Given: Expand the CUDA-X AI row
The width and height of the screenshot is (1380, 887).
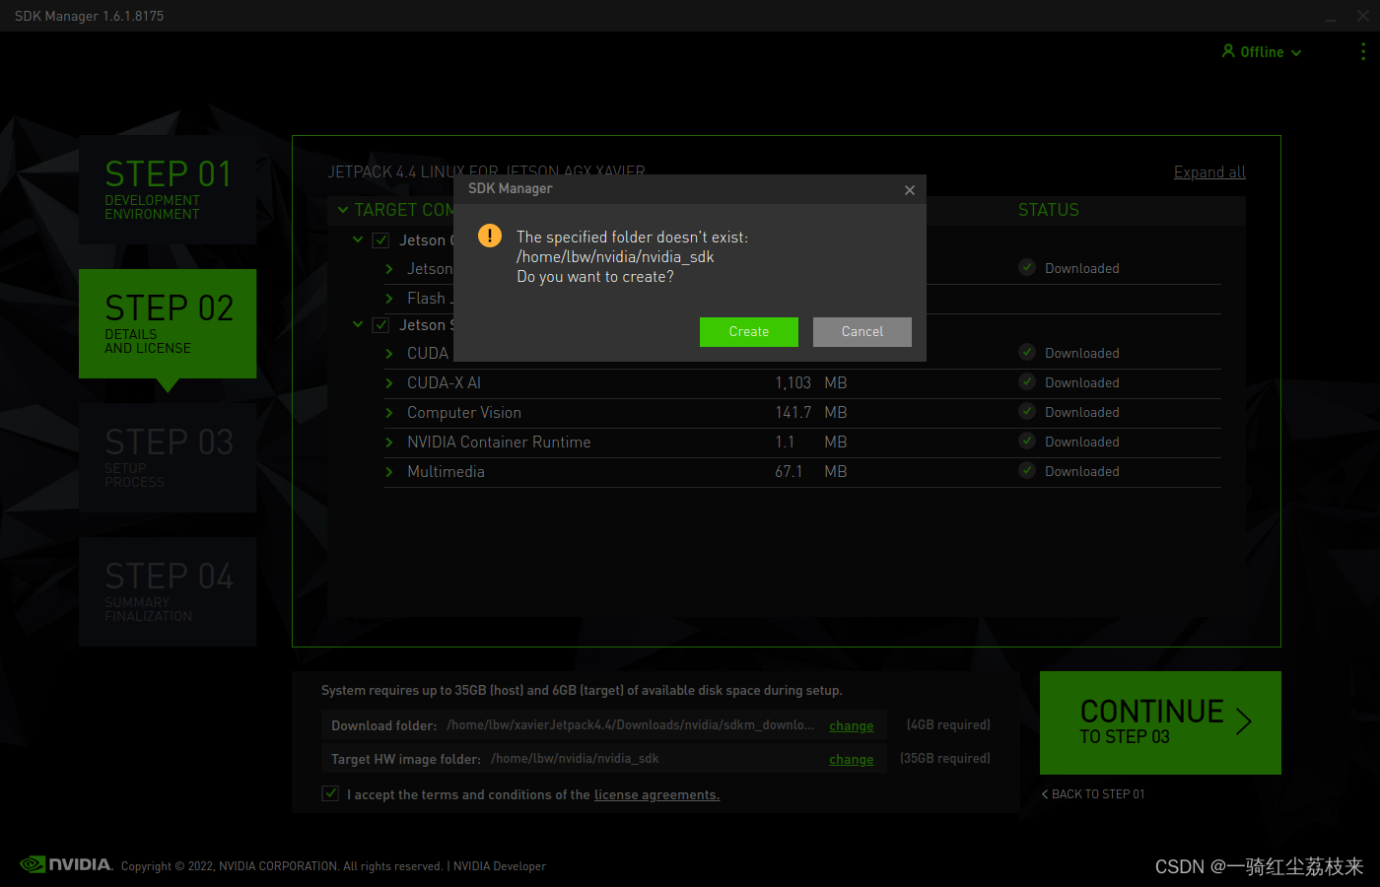Looking at the screenshot, I should [389, 382].
